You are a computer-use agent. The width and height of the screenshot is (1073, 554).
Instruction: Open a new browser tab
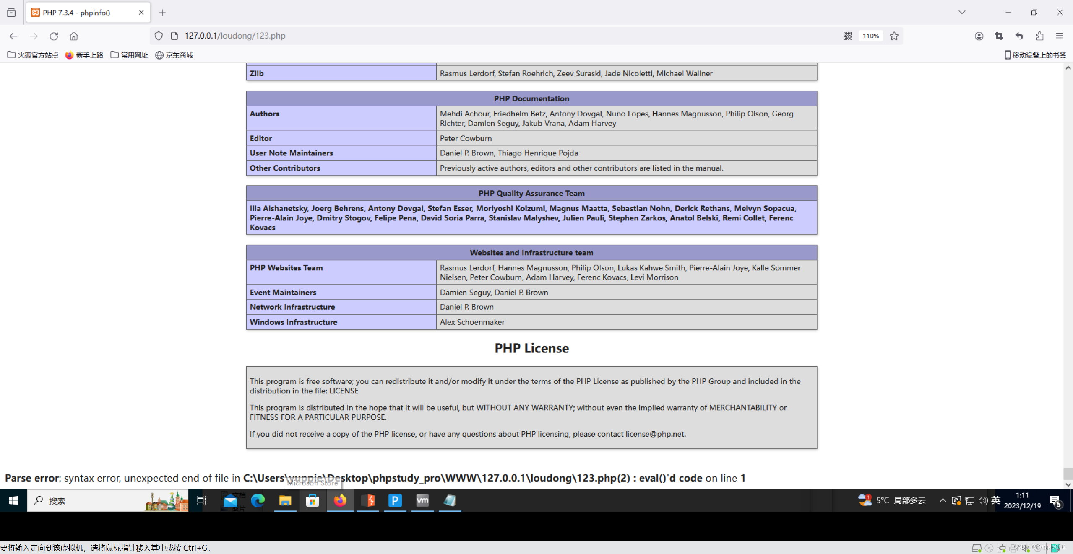(162, 13)
